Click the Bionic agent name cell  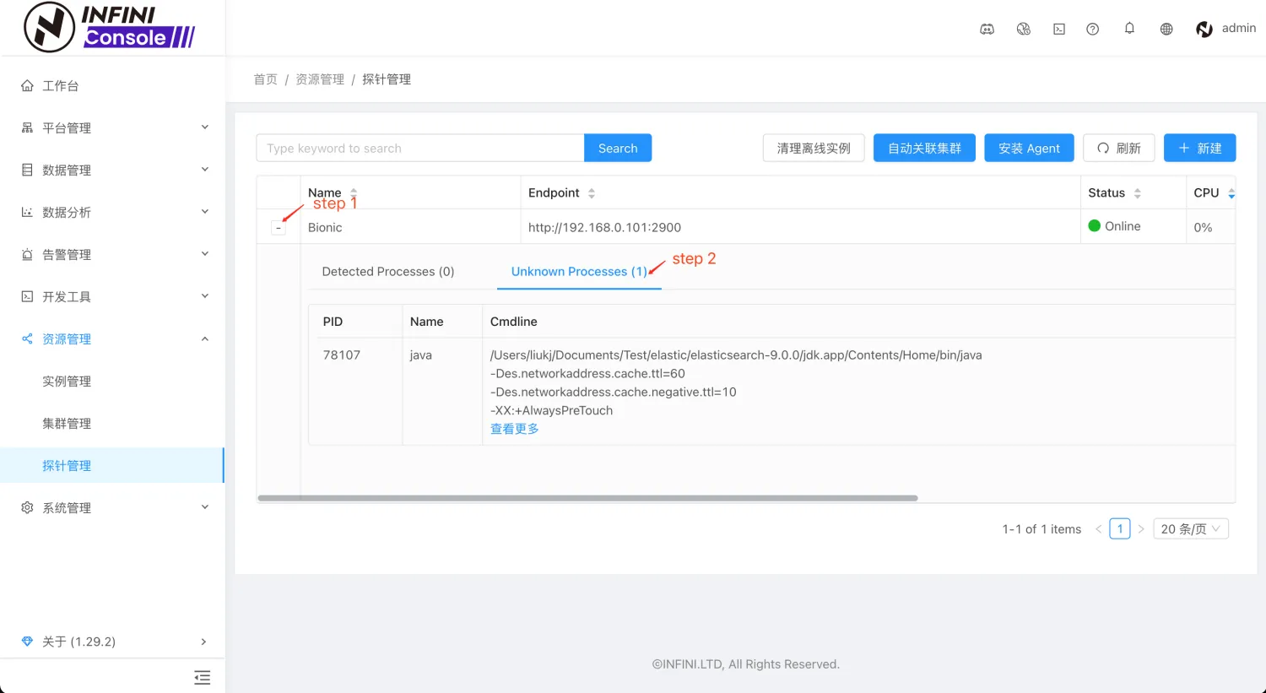[x=410, y=227]
